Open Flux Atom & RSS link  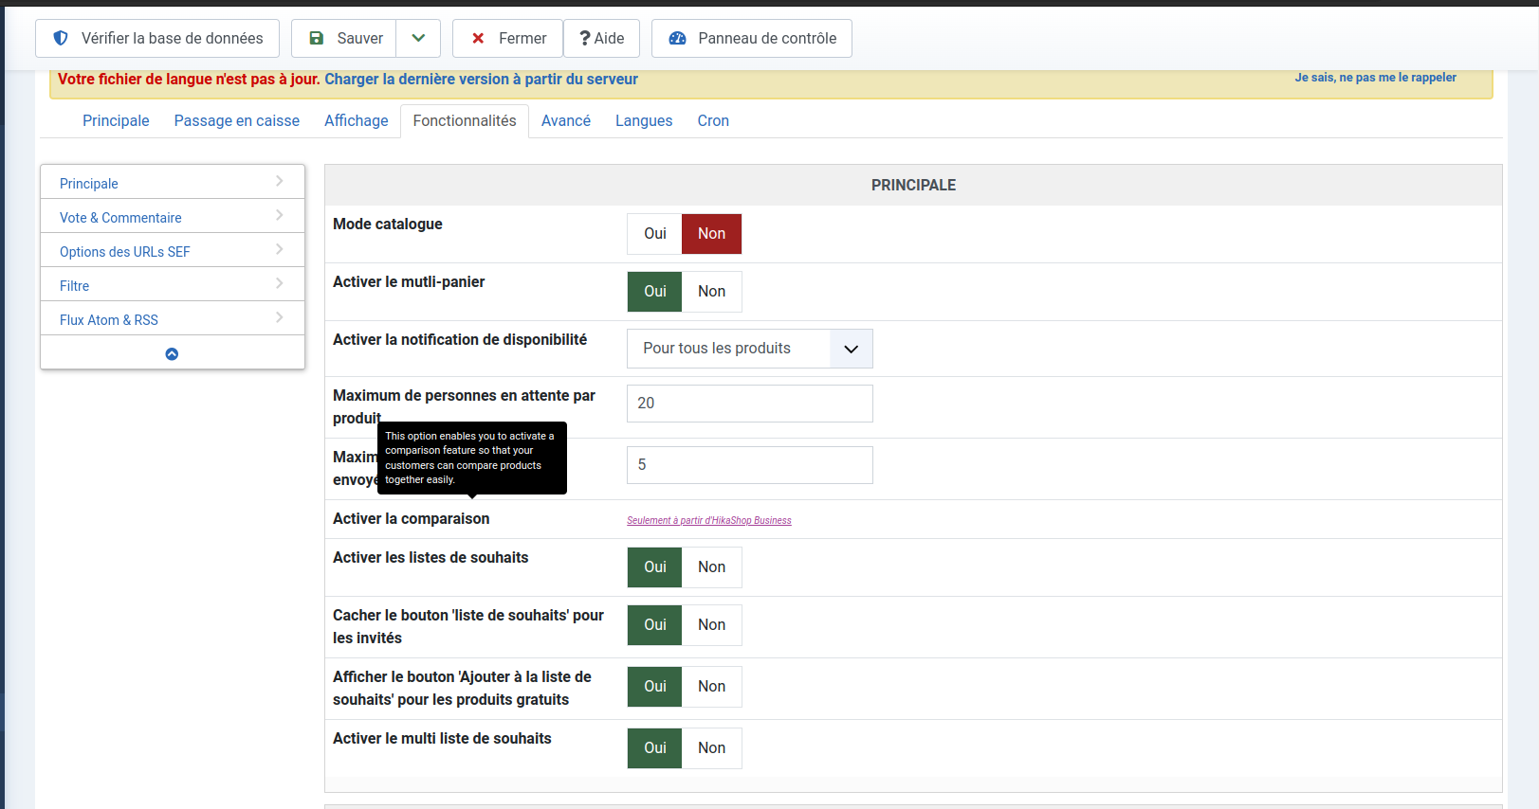click(x=109, y=320)
